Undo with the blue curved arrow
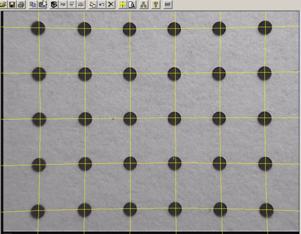Screen dimensions: 301x234 102,5
